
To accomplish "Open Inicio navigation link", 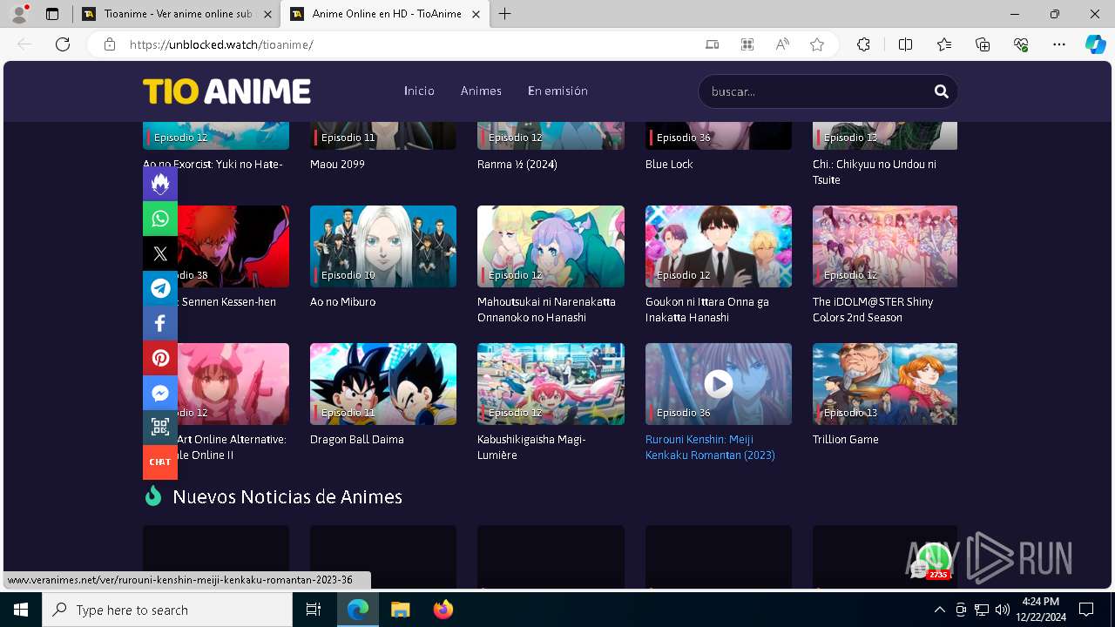I will point(419,91).
